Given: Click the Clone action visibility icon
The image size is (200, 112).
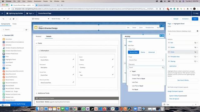Looking at the screenshot, I should point(195,52).
